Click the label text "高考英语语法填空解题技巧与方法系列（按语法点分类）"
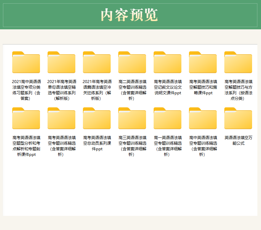Screen dimensions: 261x230 [238, 90]
